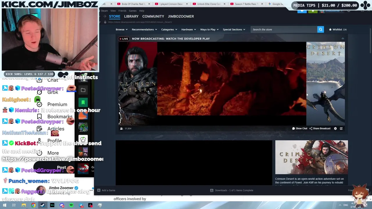Viewport: 372px width, 209px height.
Task: Close the Bride Of Charlie Chrome tab
Action: [x=149, y=4]
